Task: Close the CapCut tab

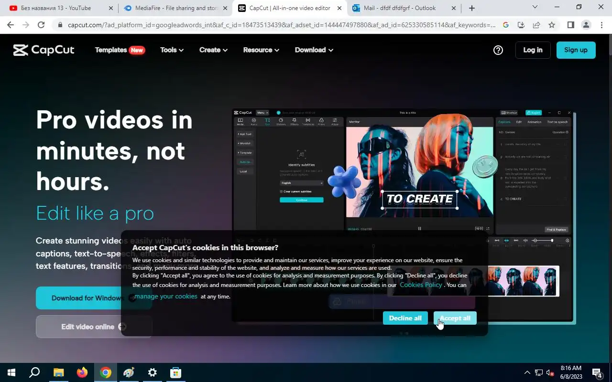Action: tap(339, 8)
